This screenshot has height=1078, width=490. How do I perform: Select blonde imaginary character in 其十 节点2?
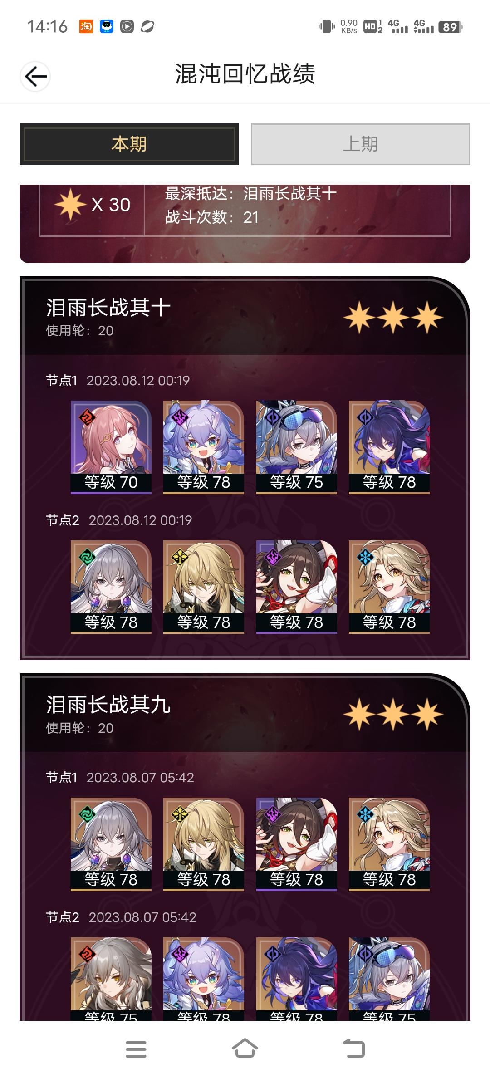(204, 587)
